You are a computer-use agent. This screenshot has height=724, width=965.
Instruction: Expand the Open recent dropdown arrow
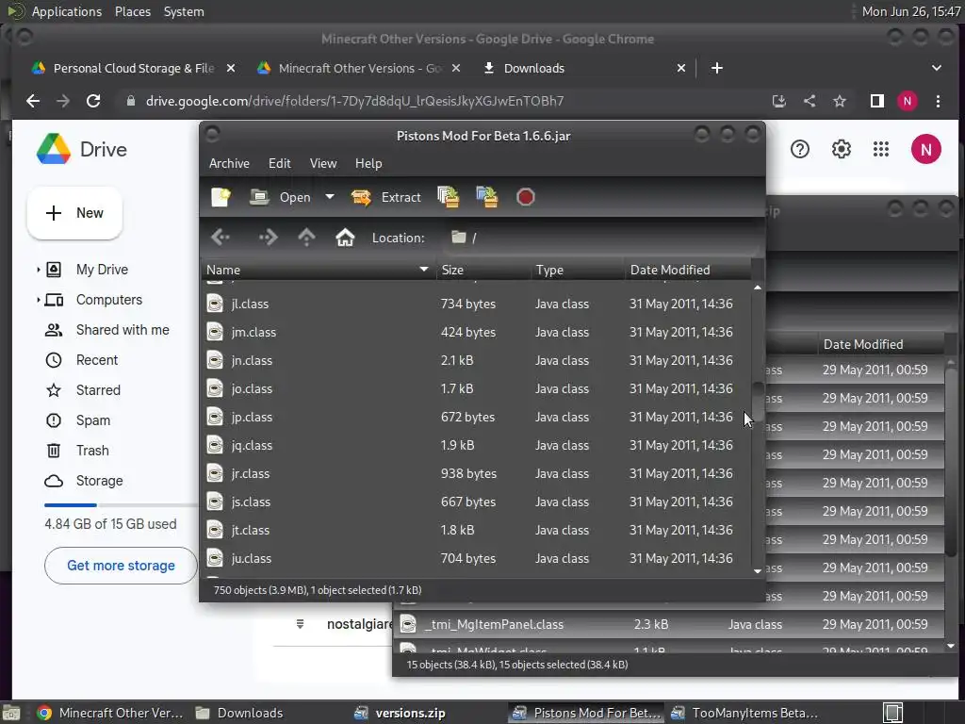tap(330, 197)
